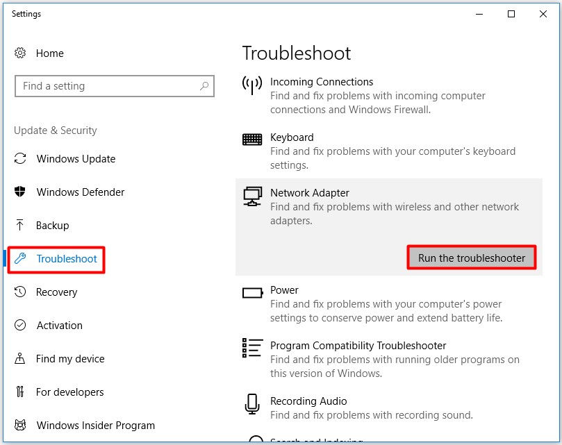Viewport: 562px width, 445px height.
Task: Open the Troubleshoot section in sidebar
Action: [x=67, y=259]
